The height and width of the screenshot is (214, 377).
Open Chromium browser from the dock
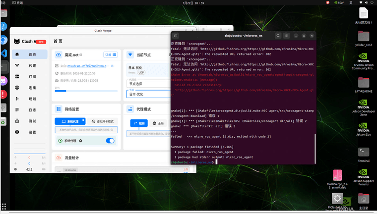pyautogui.click(x=3, y=40)
